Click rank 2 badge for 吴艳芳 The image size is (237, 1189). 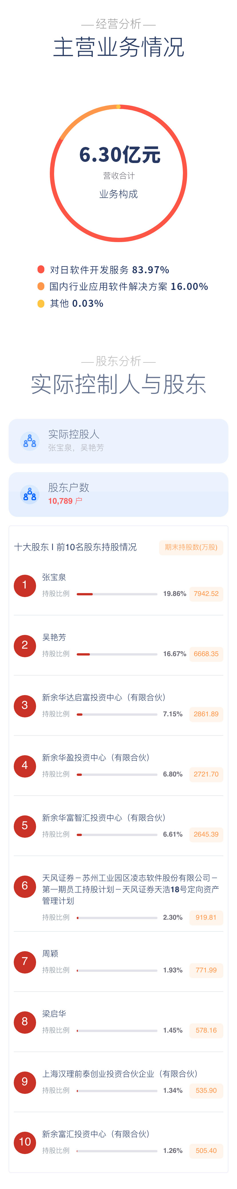pos(25,645)
